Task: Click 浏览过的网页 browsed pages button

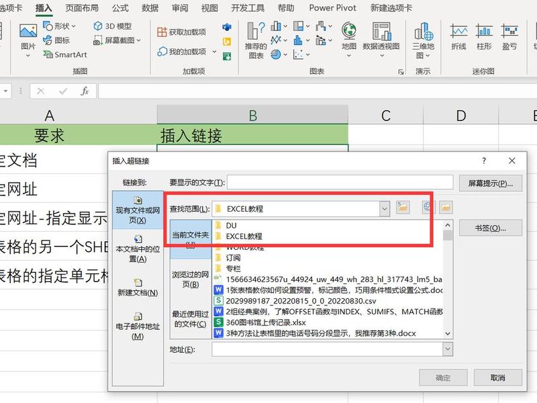Action: pyautogui.click(x=191, y=279)
